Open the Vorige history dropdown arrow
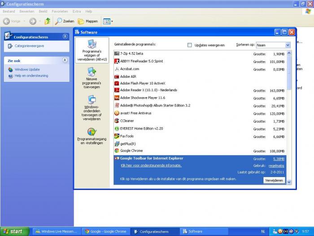This screenshot has height=236, width=314. click(24, 21)
